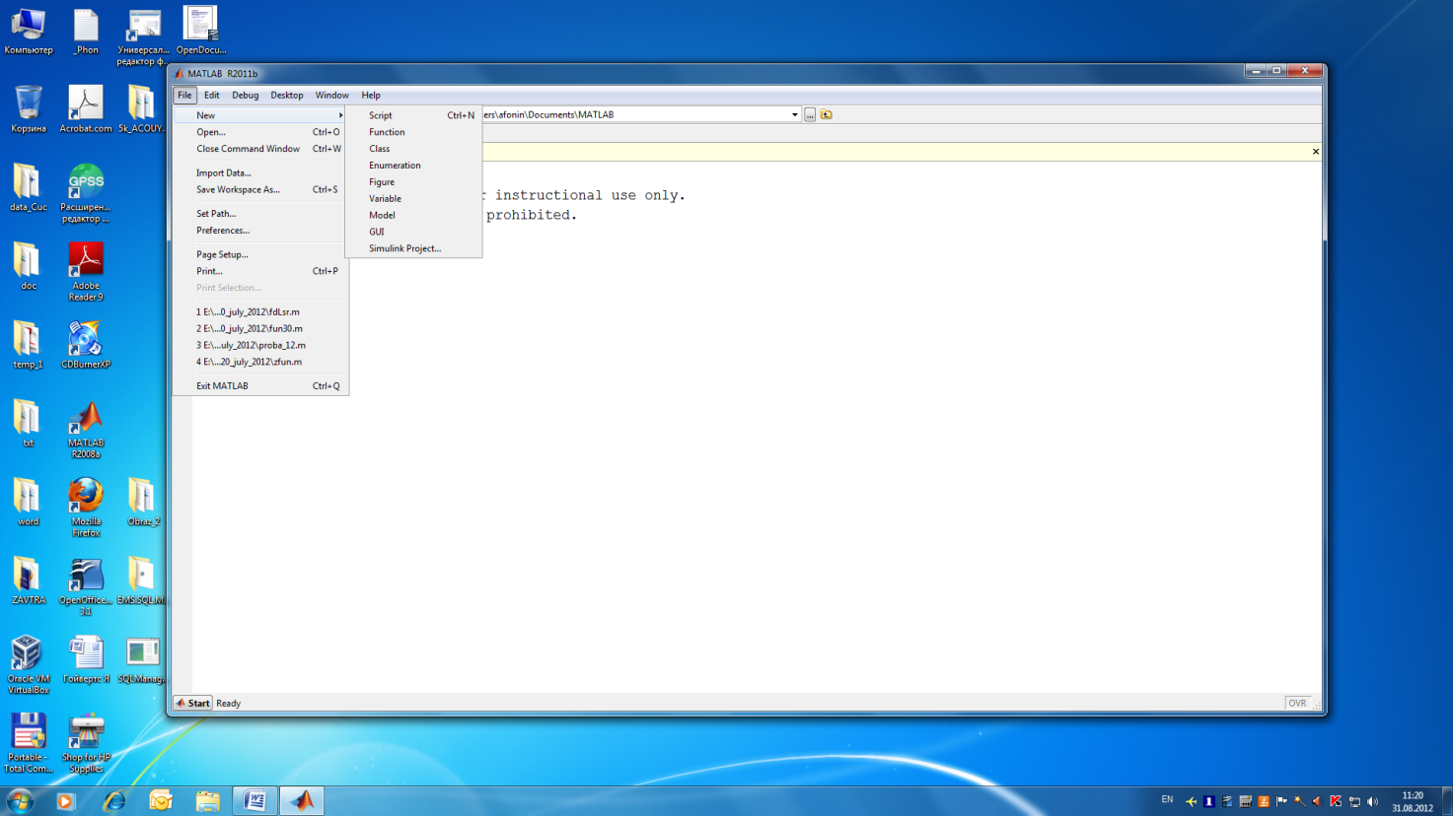1453x816 pixels.
Task: Click Preferences... in File menu
Action: tap(260, 230)
